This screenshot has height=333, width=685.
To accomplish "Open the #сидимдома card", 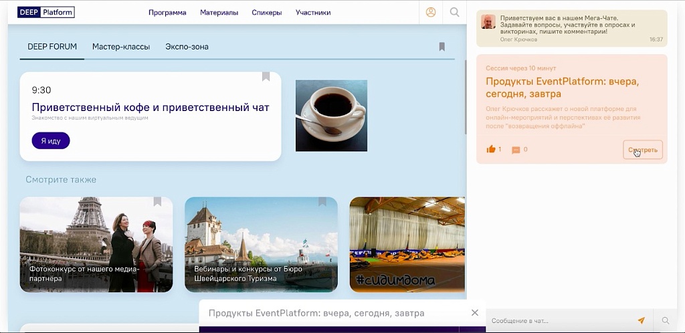I will [x=407, y=245].
